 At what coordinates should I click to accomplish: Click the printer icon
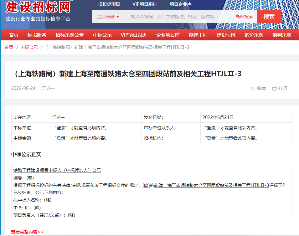click(274, 89)
